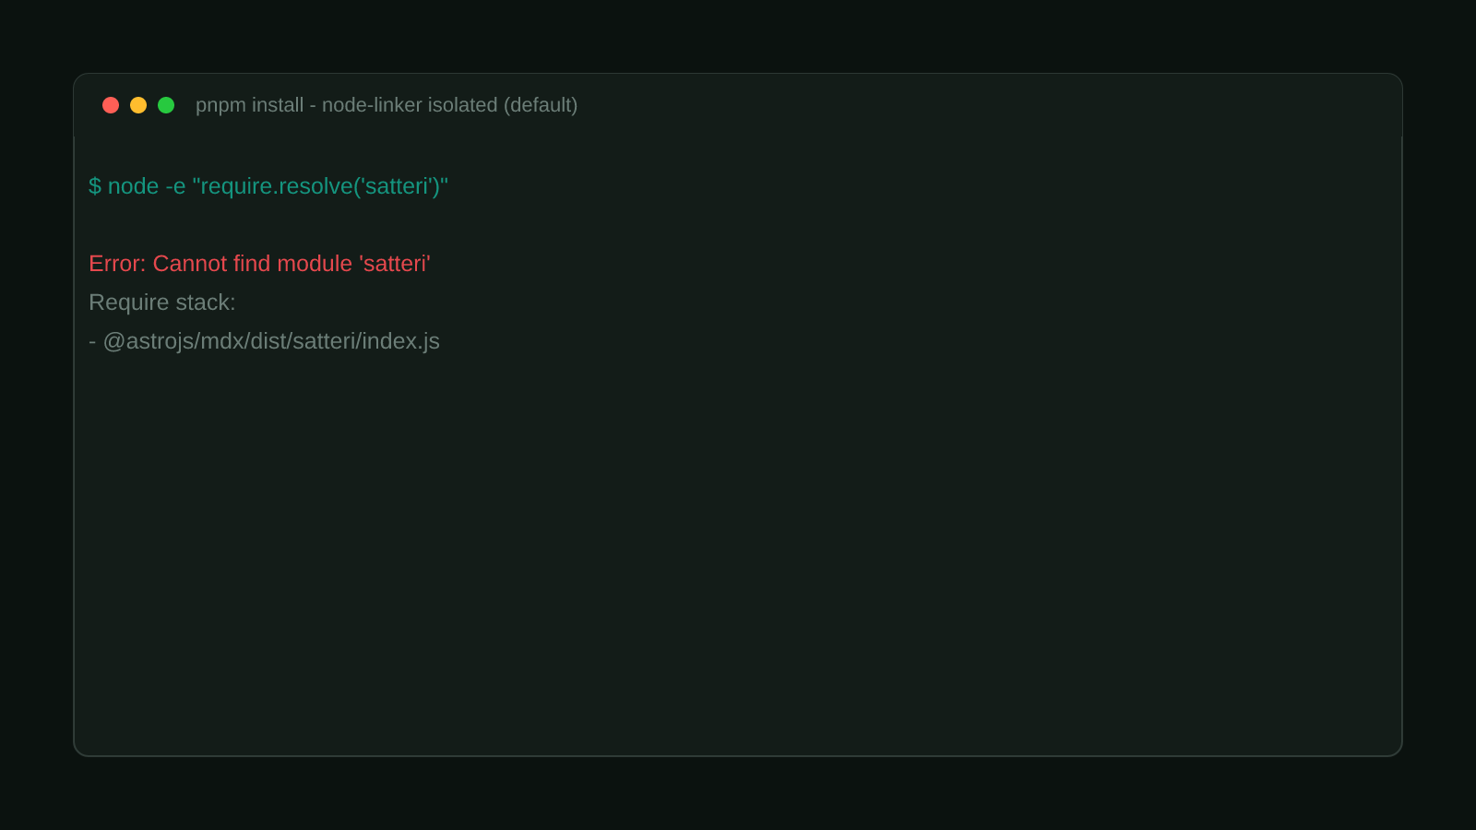This screenshot has height=830, width=1476.
Task: Maximize the terminal with the green button
Action: point(166,105)
